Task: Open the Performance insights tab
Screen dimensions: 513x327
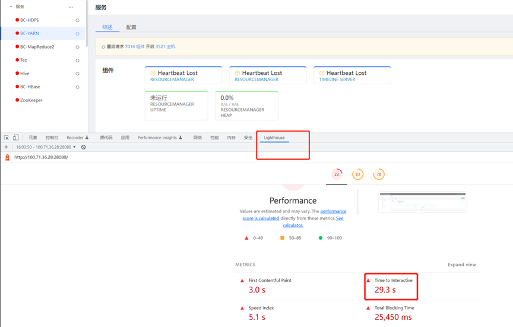Action: 160,138
